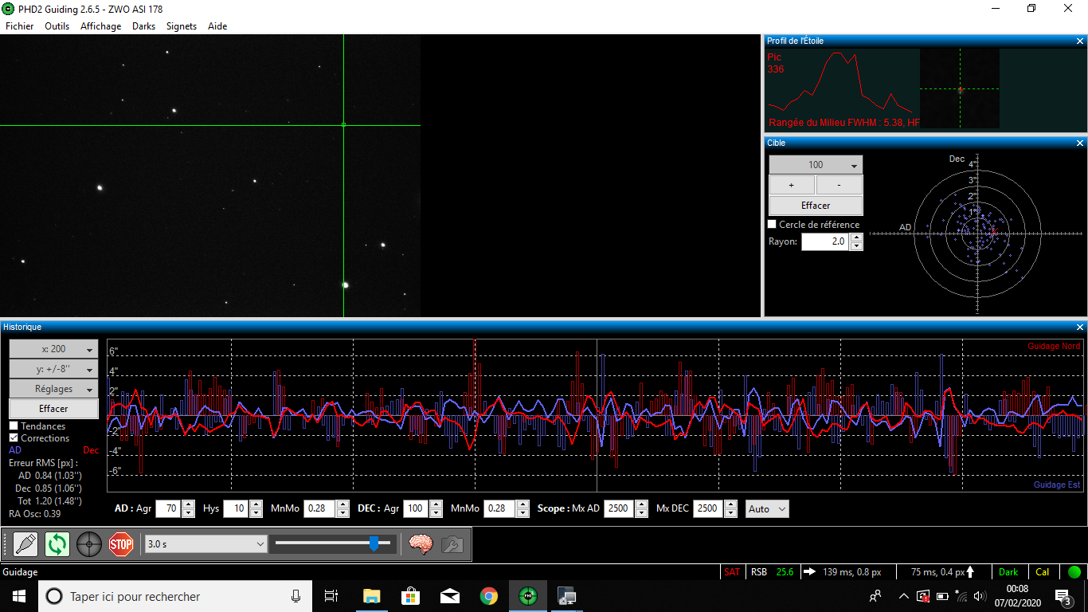The width and height of the screenshot is (1088, 612).
Task: Click Effacer button in Historique panel
Action: click(x=53, y=409)
